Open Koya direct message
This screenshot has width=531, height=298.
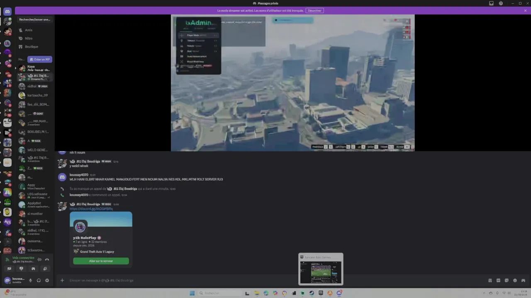pyautogui.click(x=35, y=68)
